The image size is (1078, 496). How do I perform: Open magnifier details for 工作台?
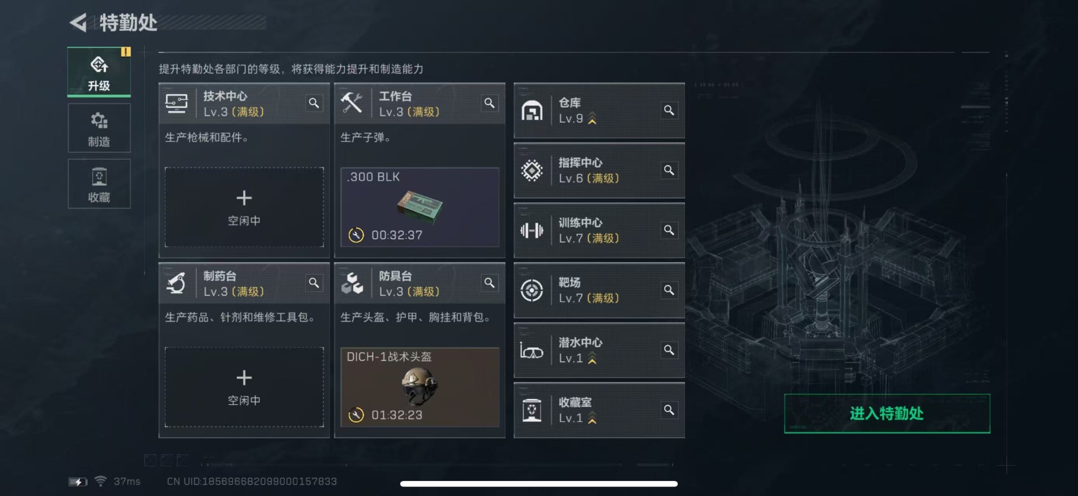[490, 103]
